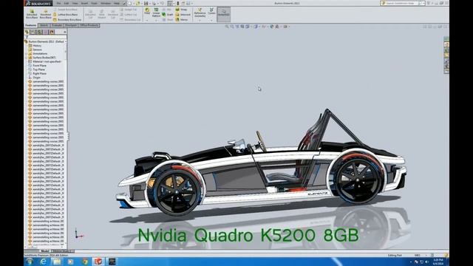Click the Open document icon

[138, 3]
